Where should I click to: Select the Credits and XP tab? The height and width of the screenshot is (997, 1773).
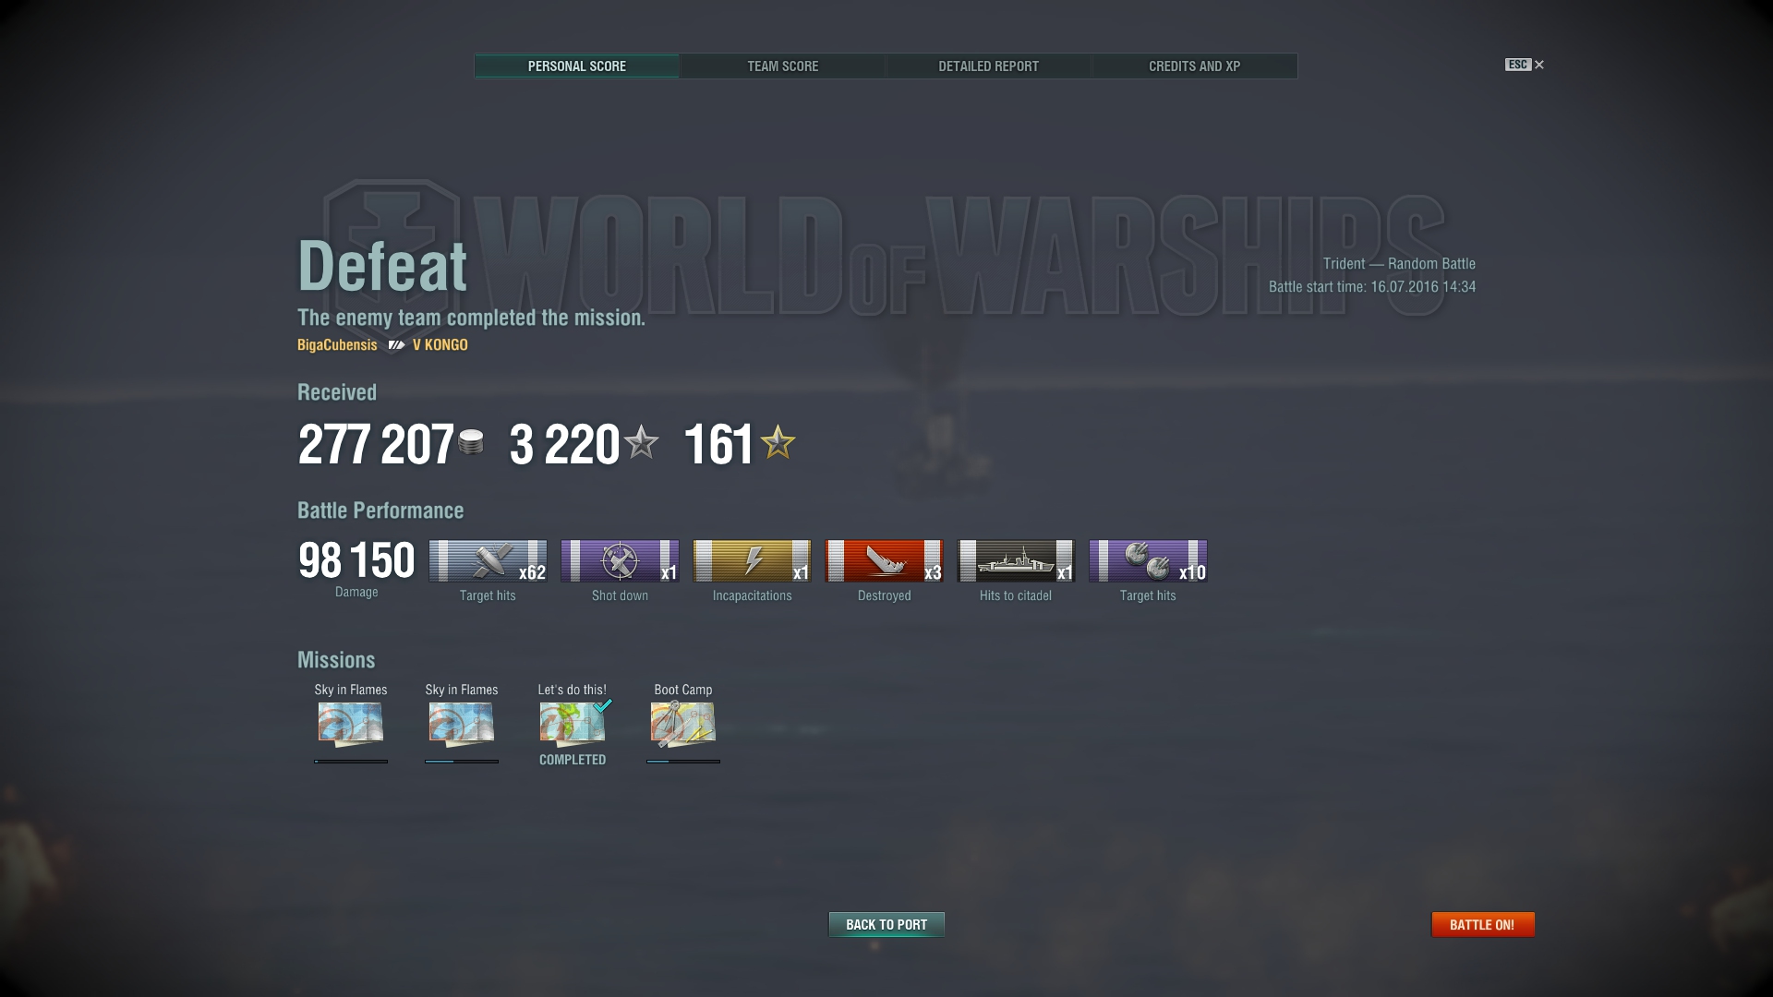1194,66
